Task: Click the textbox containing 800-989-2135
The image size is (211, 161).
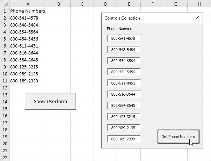Action: tap(124, 127)
